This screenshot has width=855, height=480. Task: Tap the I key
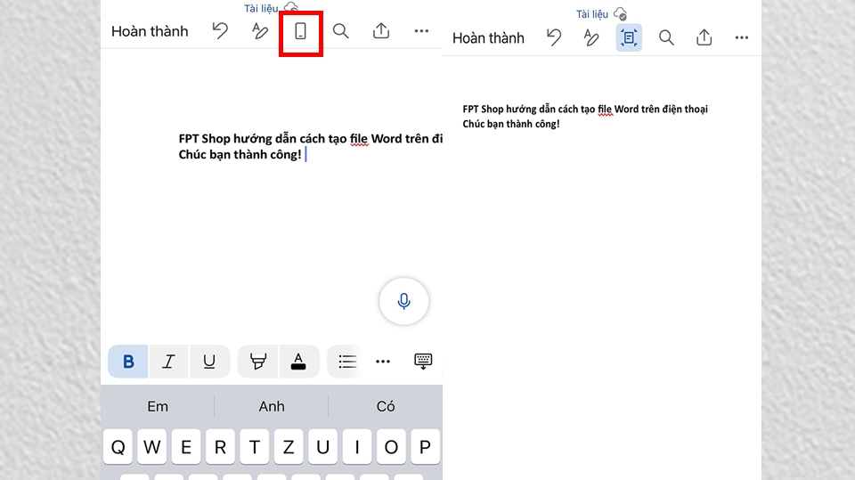356,447
